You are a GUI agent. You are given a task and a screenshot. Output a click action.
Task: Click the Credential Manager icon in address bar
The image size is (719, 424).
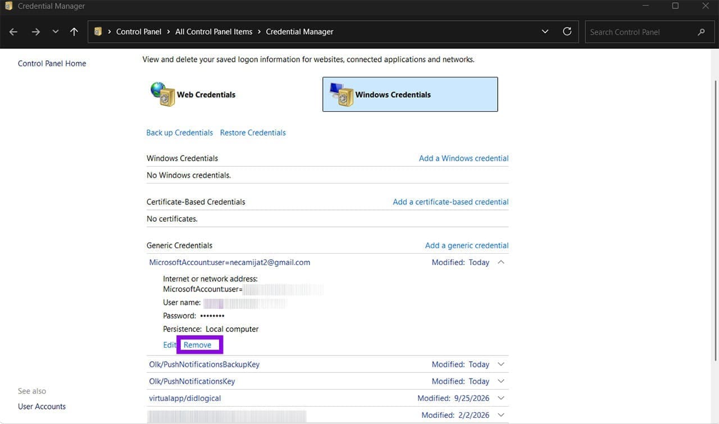98,32
